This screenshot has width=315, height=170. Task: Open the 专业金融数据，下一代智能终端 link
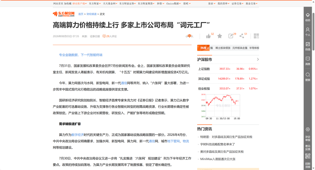tap(80, 55)
